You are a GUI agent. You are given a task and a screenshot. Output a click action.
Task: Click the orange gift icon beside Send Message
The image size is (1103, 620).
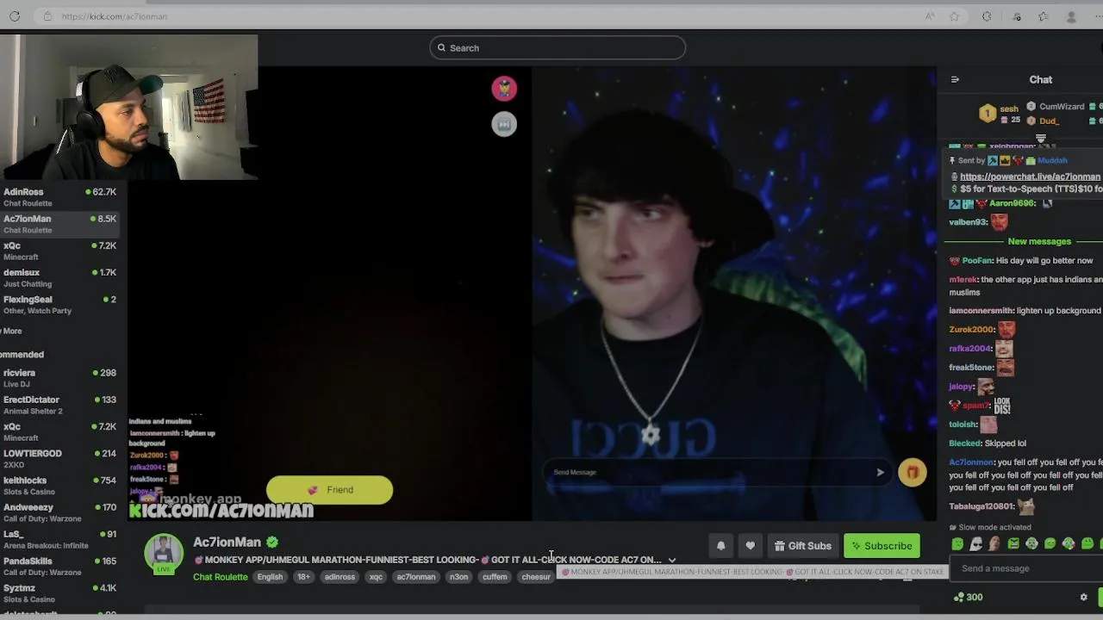[913, 472]
